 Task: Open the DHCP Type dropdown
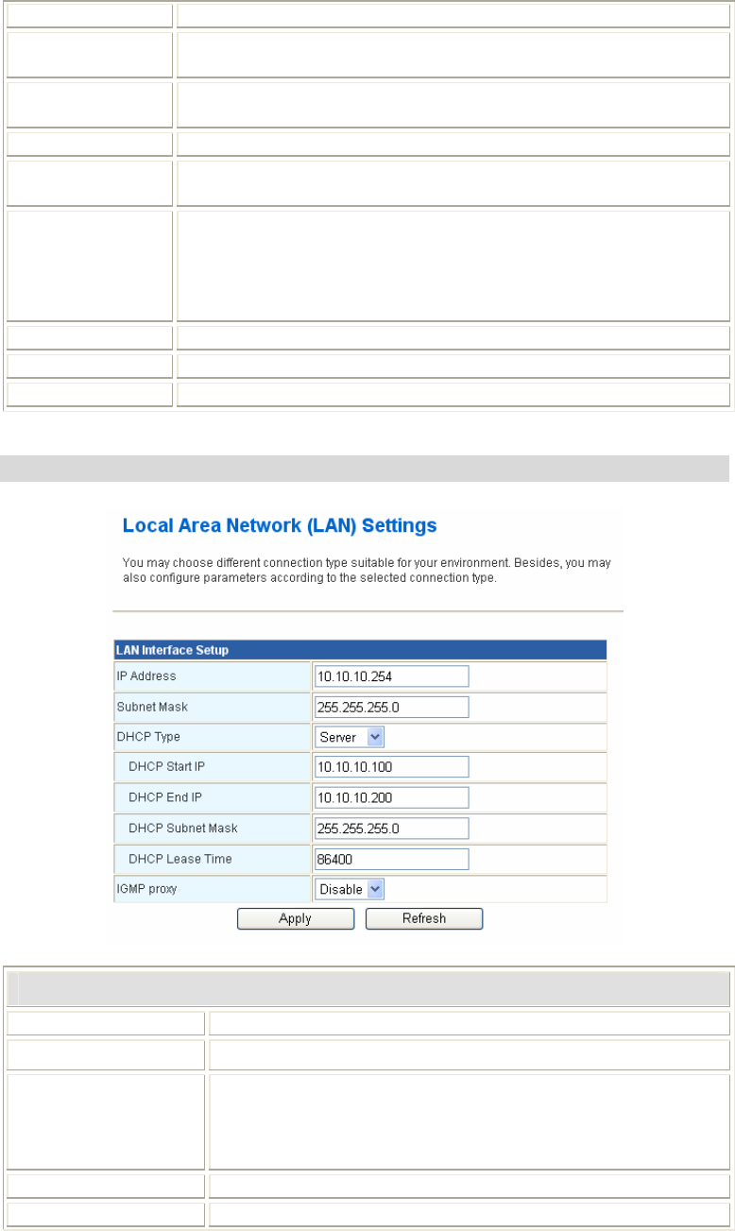(349, 737)
